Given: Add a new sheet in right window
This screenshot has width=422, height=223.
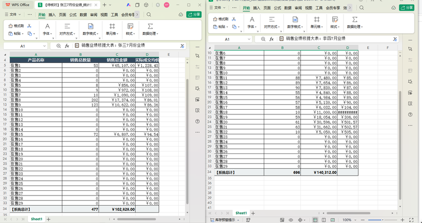Looking at the screenshot, I should coord(253,213).
